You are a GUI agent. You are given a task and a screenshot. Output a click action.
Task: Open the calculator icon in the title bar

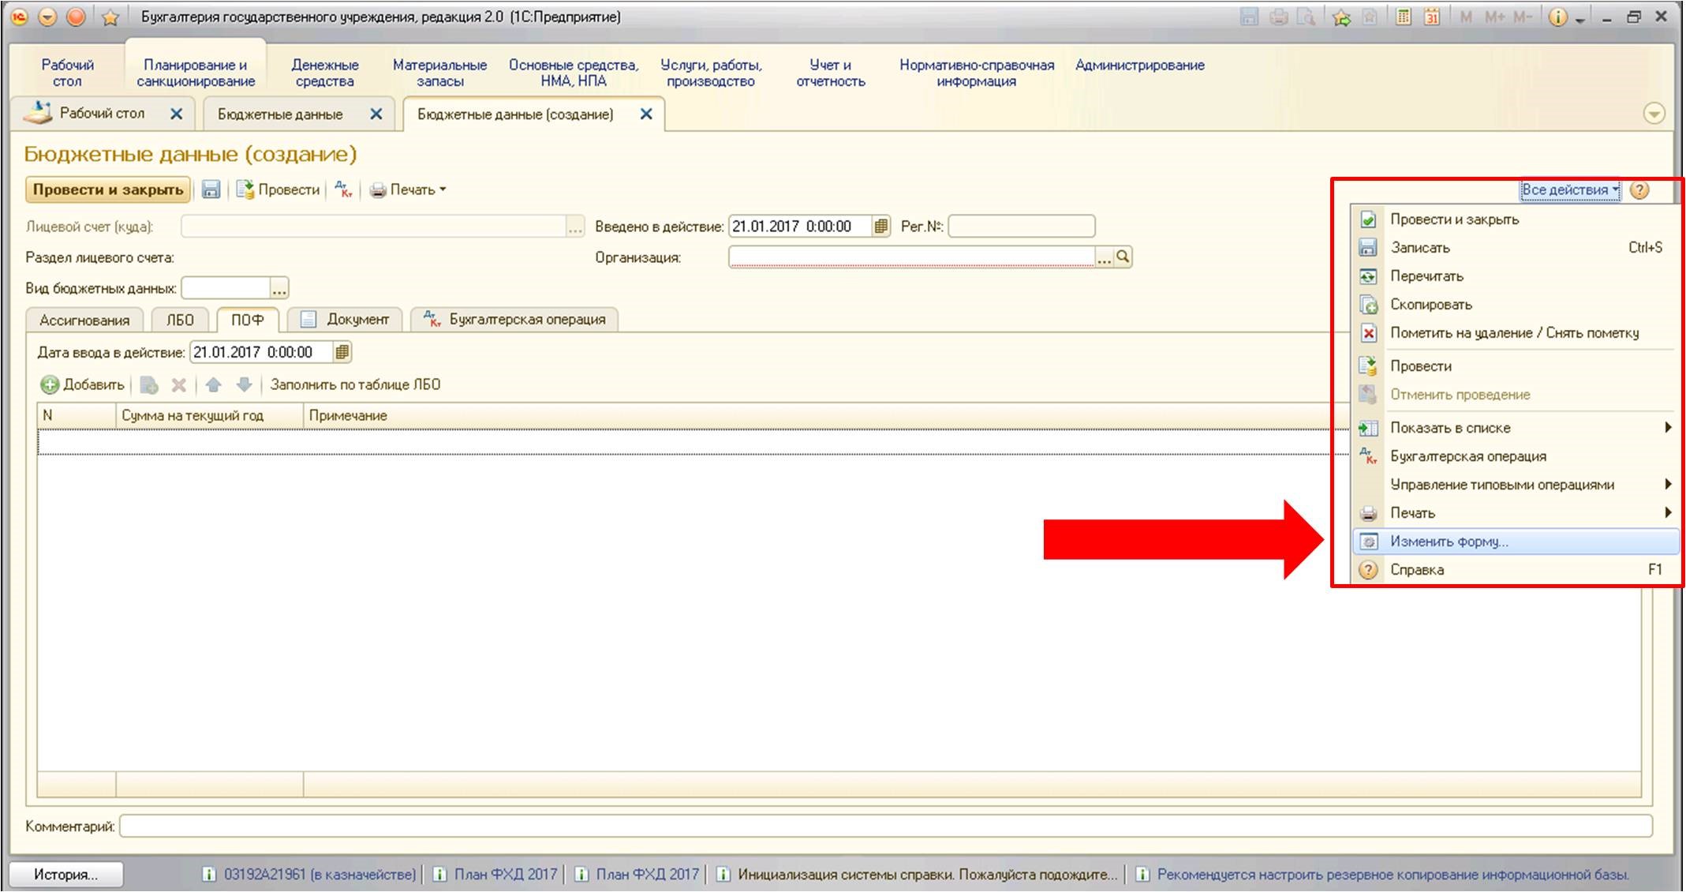(1404, 17)
